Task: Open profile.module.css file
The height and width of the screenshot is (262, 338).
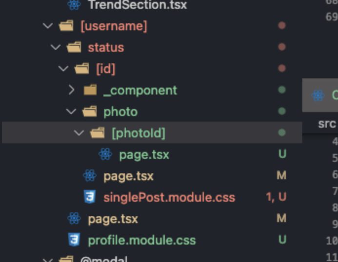Action: 142,241
